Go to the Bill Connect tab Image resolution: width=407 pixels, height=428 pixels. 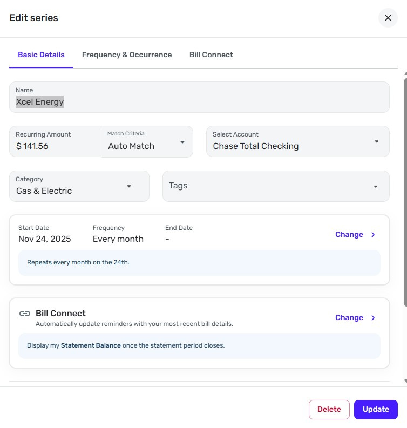click(x=211, y=55)
